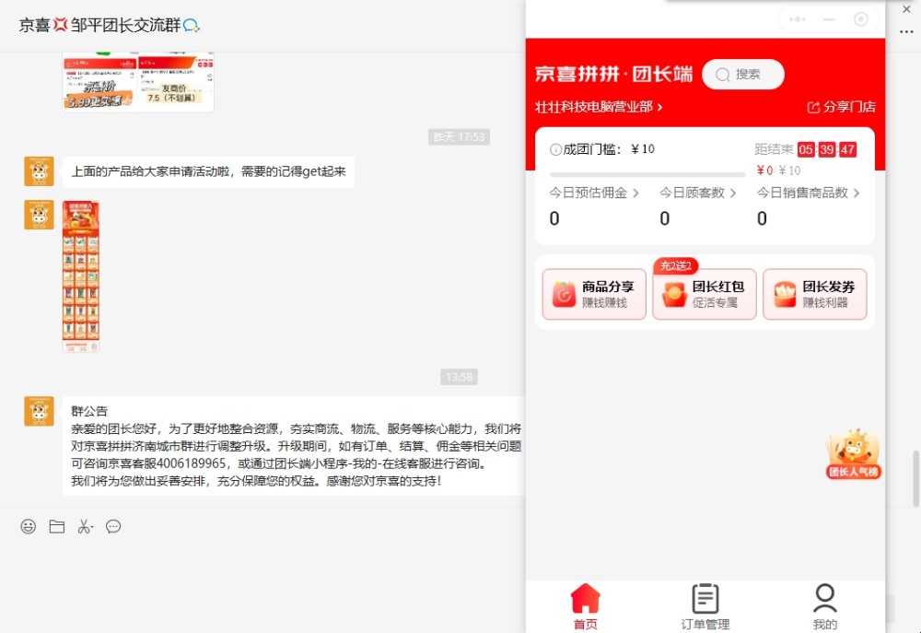Image resolution: width=921 pixels, height=633 pixels.
Task: Close the window with the X button
Action: click(x=906, y=9)
